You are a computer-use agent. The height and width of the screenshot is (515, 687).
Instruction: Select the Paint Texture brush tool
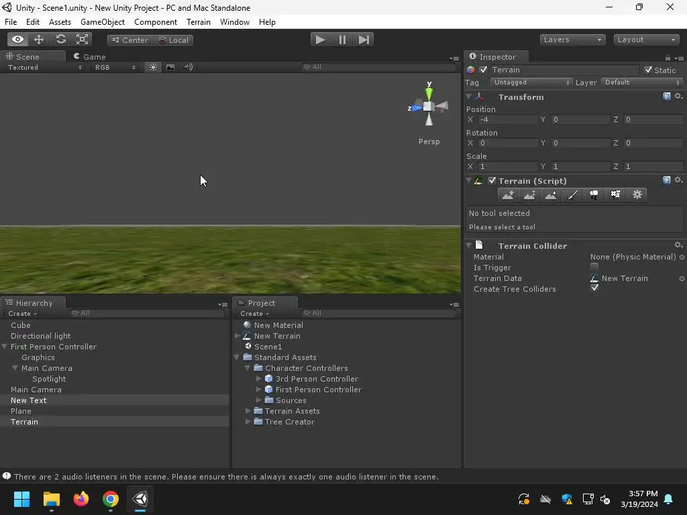(x=573, y=195)
